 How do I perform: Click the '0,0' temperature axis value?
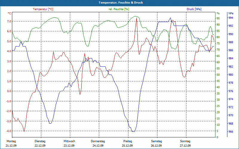tap(9, 91)
